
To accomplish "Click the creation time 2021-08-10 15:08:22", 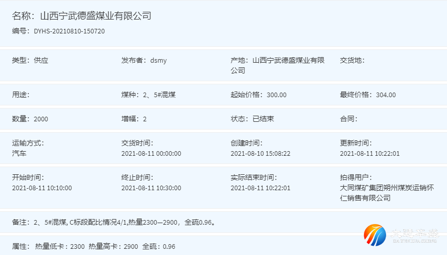I will pos(260,153).
